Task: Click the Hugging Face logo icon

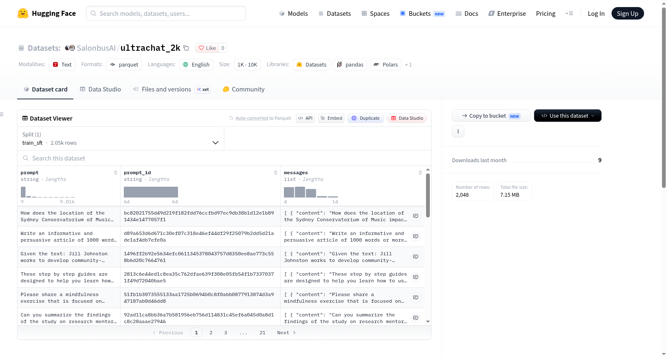Action: point(23,13)
